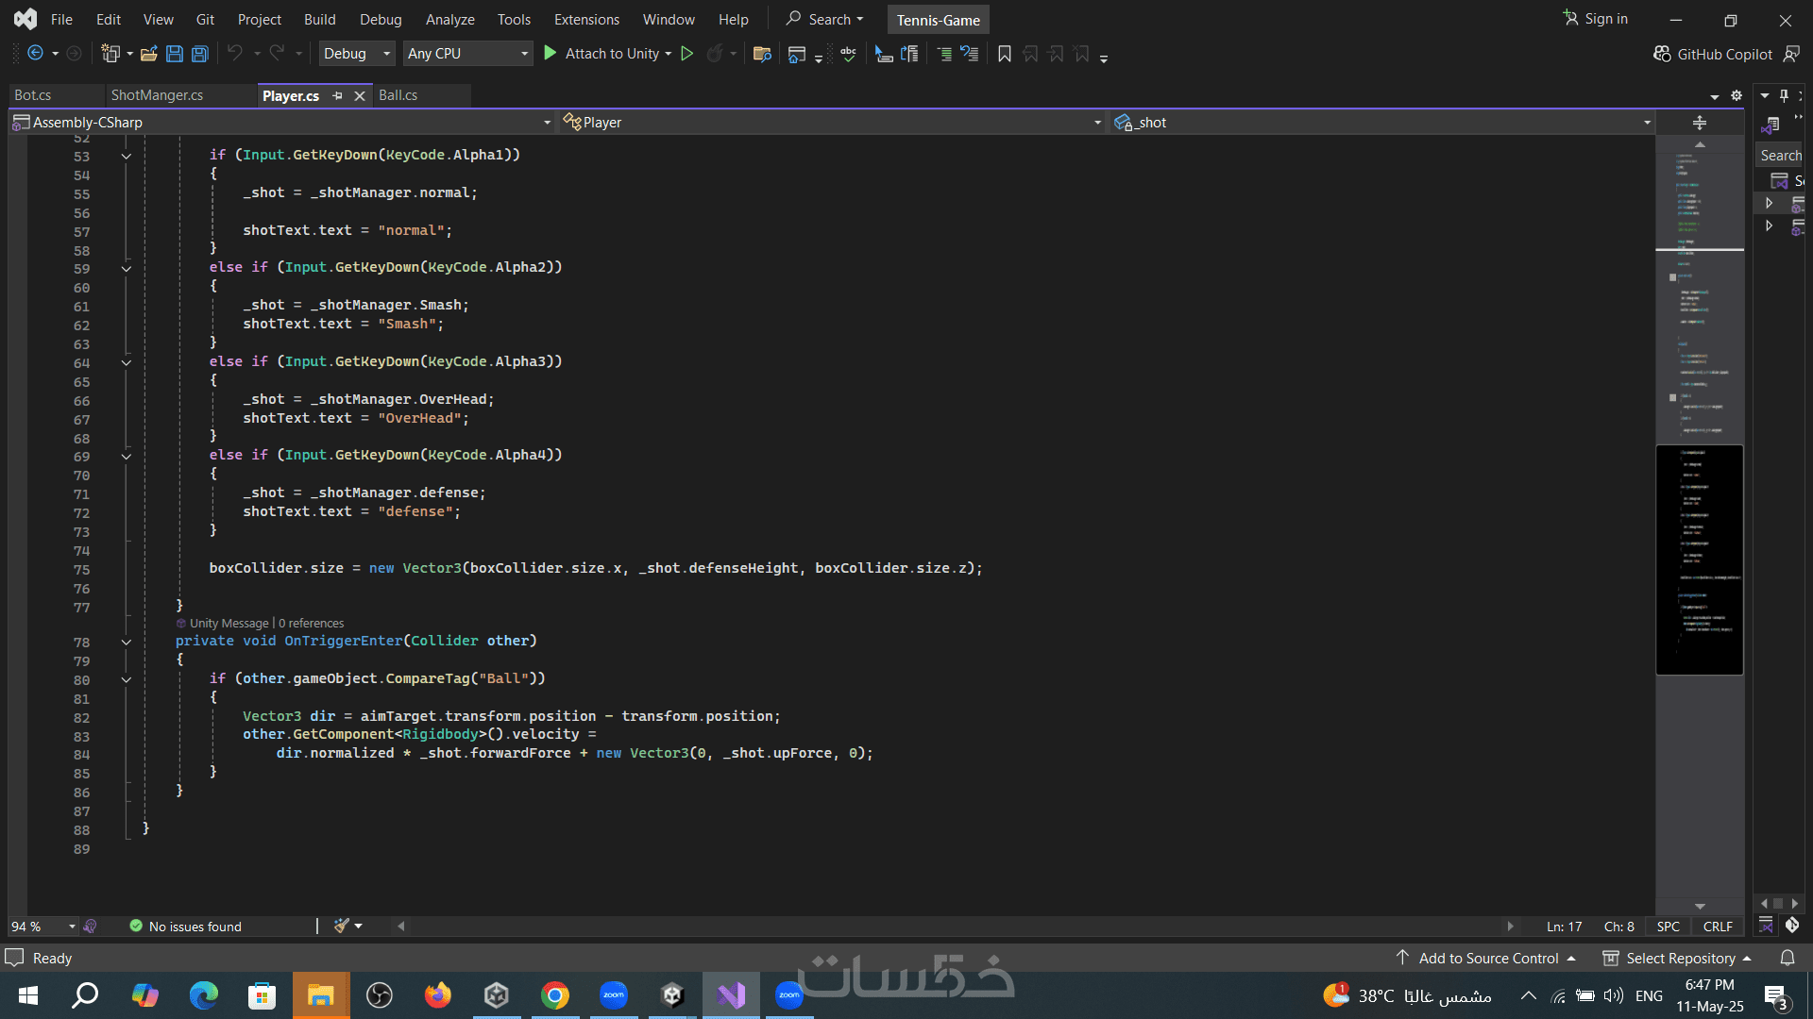Click the Find in Files icon
Image resolution: width=1813 pixels, height=1019 pixels.
(762, 54)
